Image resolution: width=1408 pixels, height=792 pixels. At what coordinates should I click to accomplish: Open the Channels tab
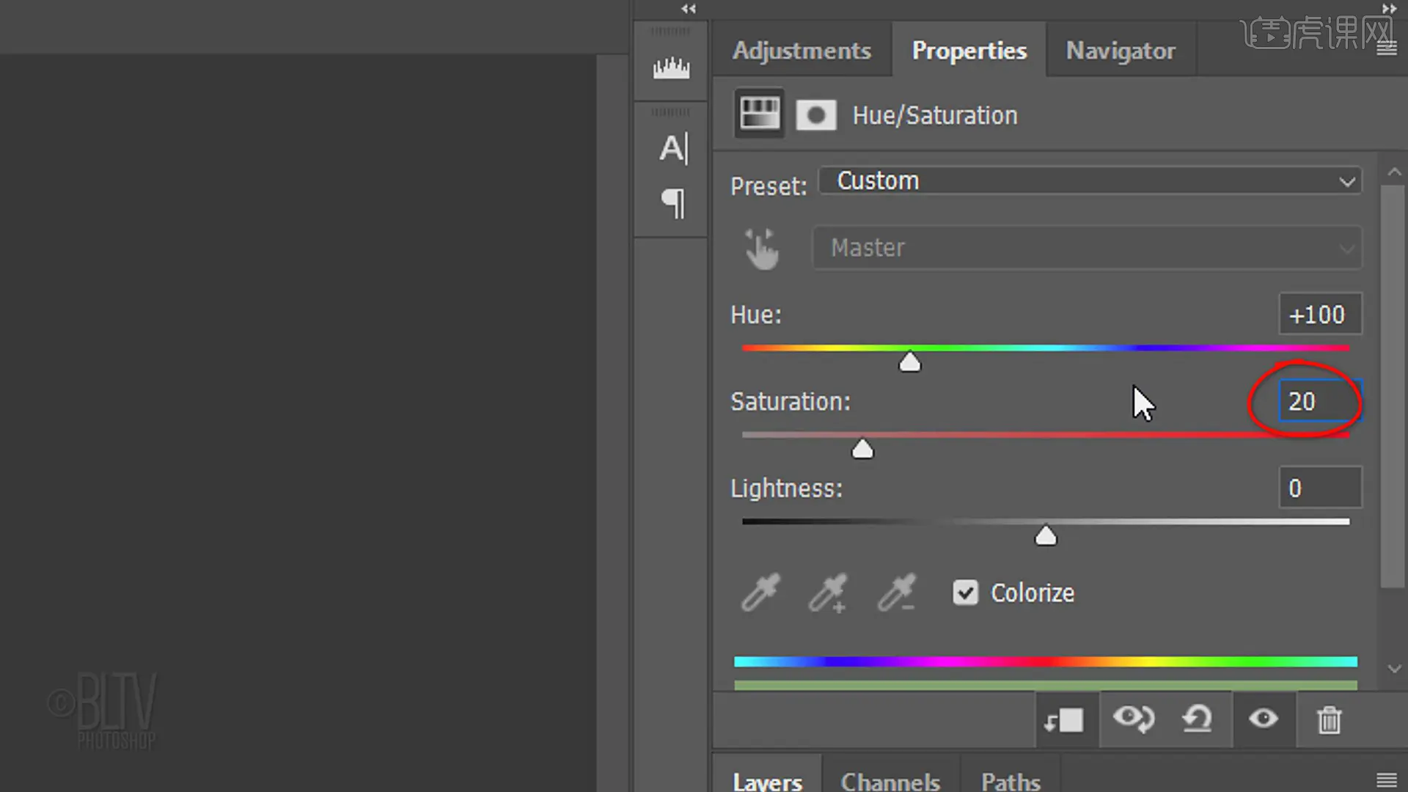click(890, 780)
